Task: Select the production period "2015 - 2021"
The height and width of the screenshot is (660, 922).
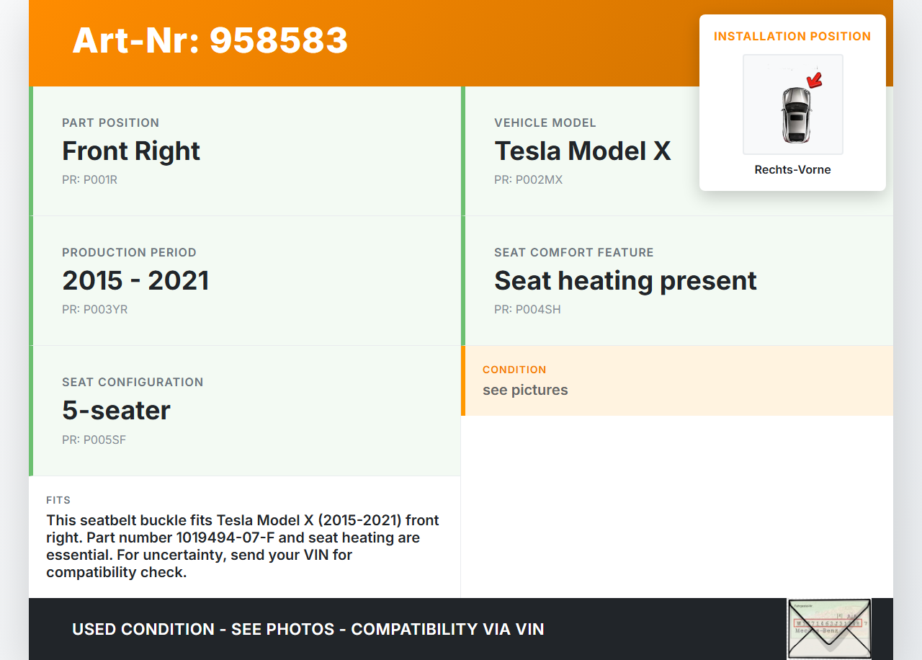Action: click(135, 281)
